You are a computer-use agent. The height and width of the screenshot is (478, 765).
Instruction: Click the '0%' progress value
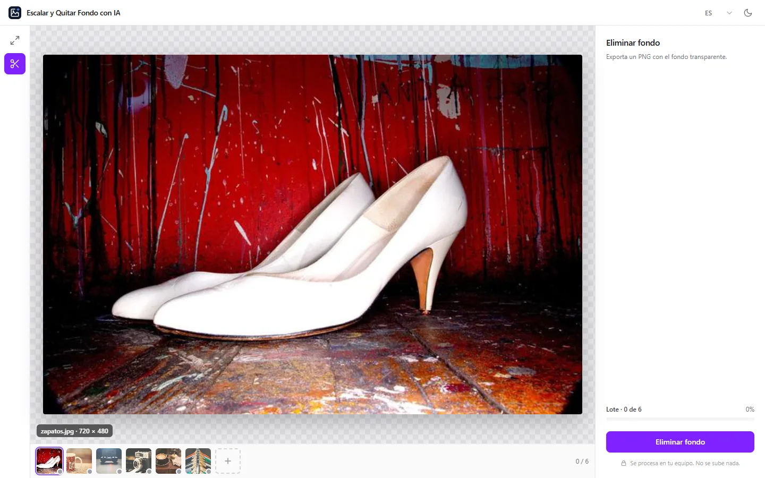point(750,409)
